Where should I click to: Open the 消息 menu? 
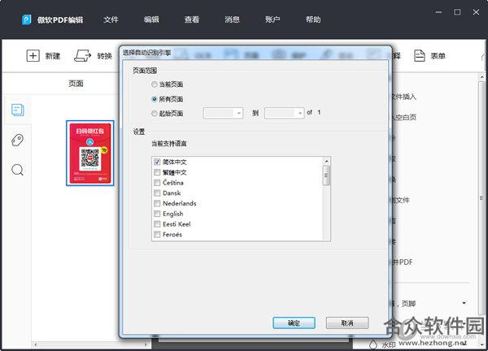pos(232,19)
